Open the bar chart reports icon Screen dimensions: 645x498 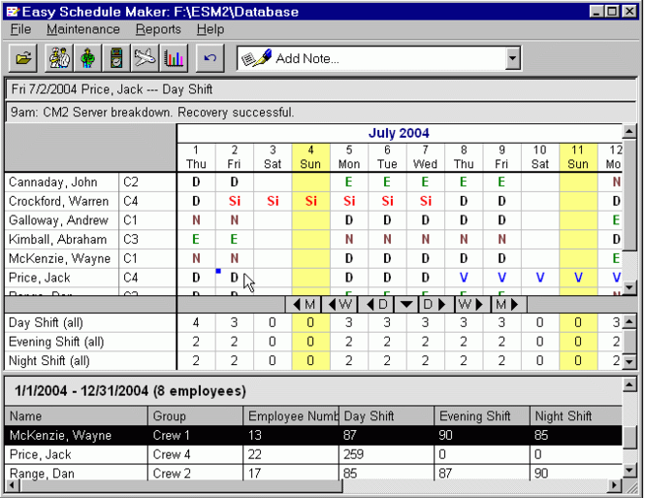174,58
